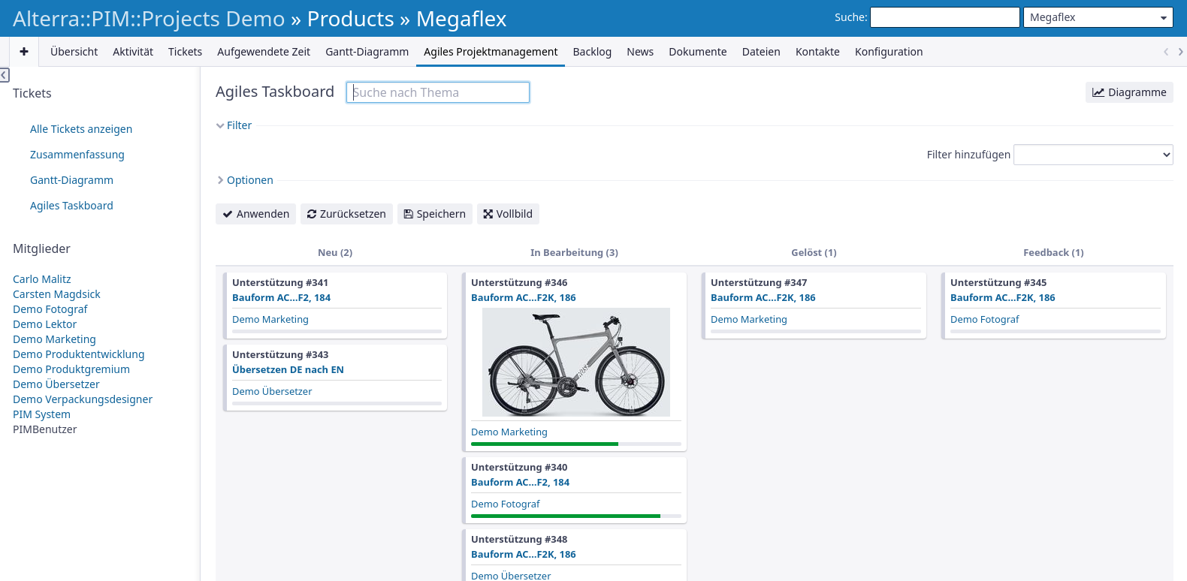Click progress bar of ticket #346
1187x581 pixels.
(575, 444)
